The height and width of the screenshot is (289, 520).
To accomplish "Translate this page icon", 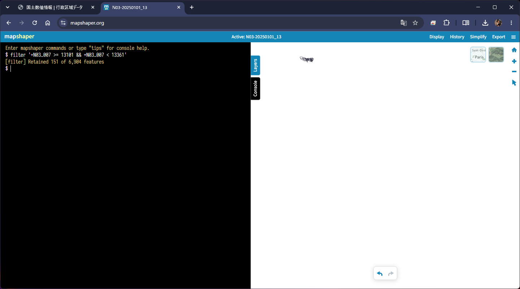I will click(x=403, y=23).
